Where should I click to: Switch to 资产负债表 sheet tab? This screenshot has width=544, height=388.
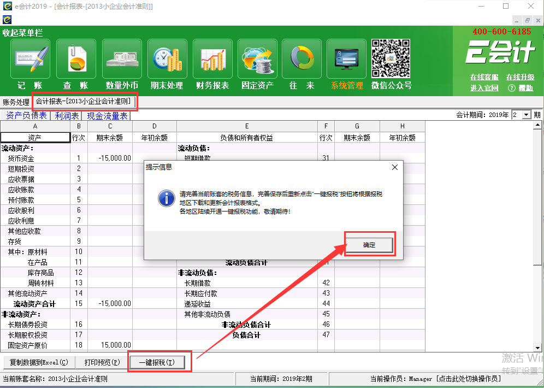(x=26, y=115)
